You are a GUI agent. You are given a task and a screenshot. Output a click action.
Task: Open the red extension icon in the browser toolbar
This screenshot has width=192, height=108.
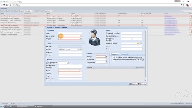click(x=187, y=5)
